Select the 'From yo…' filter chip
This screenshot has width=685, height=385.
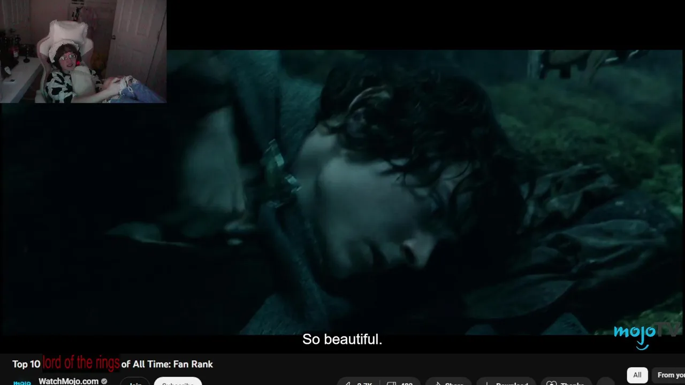click(x=668, y=375)
